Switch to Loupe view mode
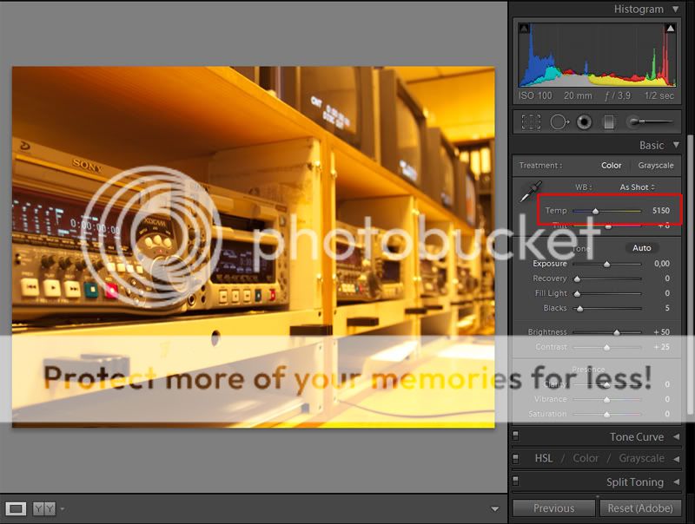Screen dimensions: 695x524 tap(16, 509)
